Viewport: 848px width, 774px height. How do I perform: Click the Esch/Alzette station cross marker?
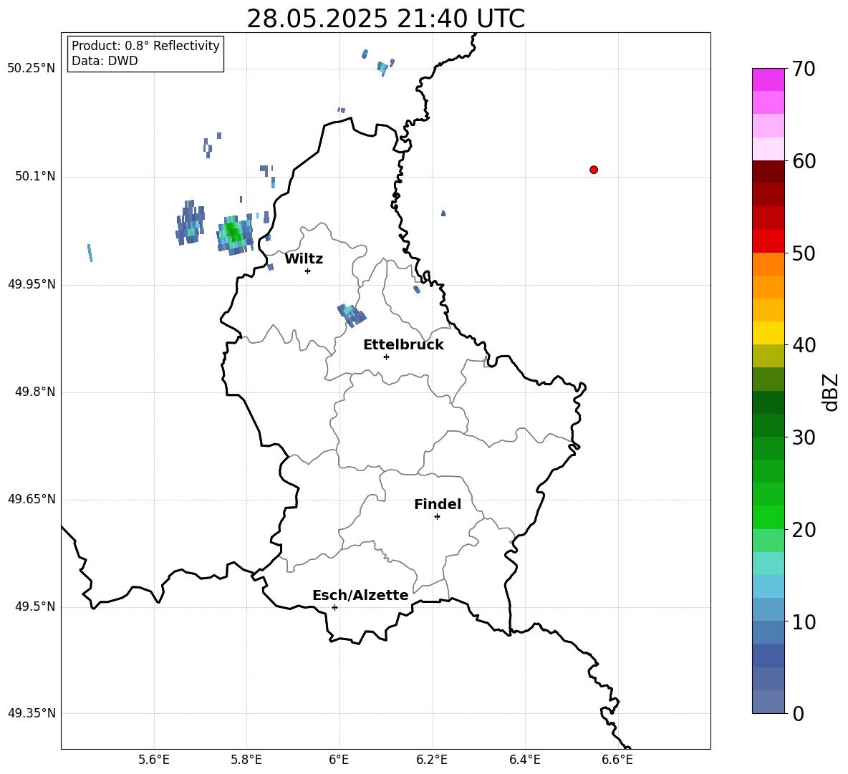tap(334, 607)
